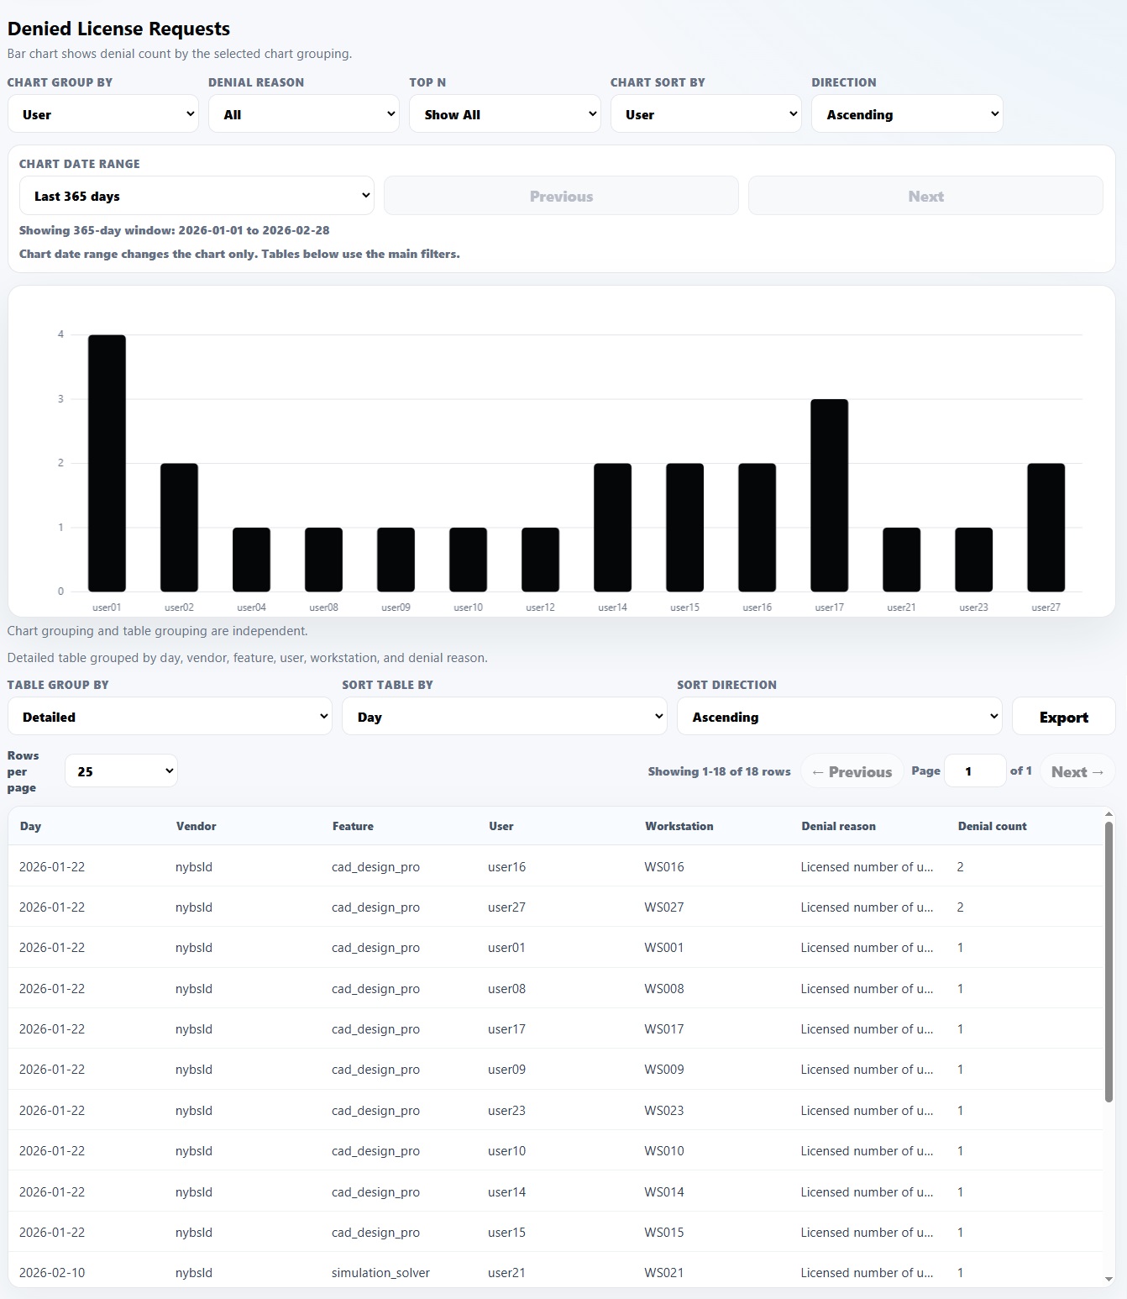The width and height of the screenshot is (1127, 1299).
Task: Click the user27 bar in the chart
Action: [1046, 527]
